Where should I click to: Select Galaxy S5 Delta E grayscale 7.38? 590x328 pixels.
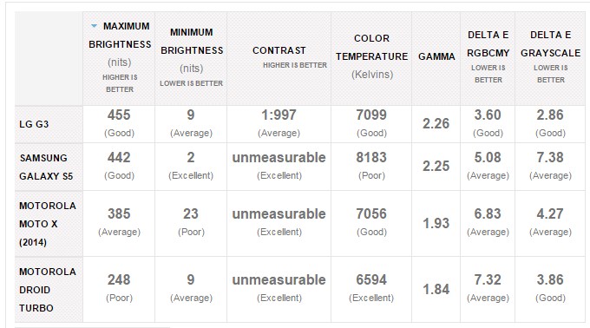550,157
